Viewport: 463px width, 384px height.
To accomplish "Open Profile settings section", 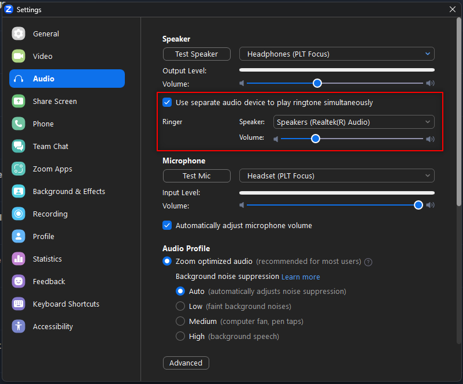I will click(x=67, y=236).
